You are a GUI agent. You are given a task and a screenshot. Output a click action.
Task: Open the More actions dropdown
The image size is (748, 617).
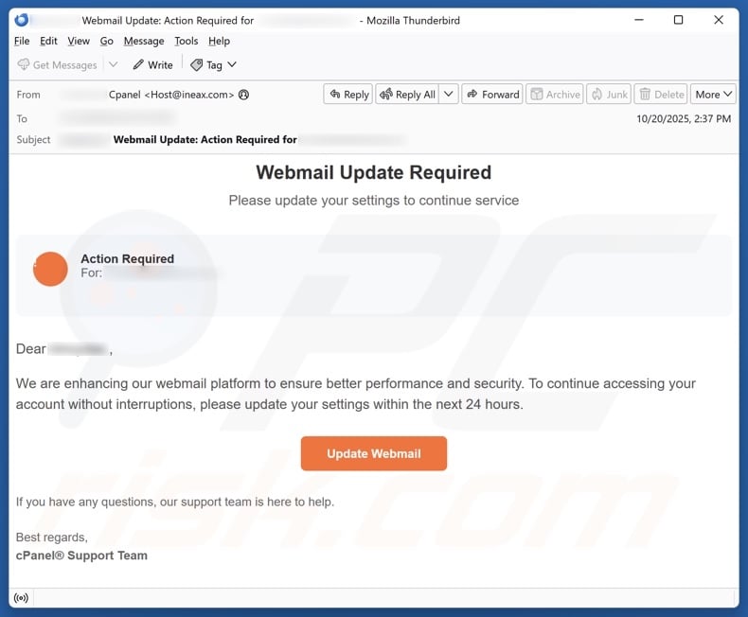point(714,95)
